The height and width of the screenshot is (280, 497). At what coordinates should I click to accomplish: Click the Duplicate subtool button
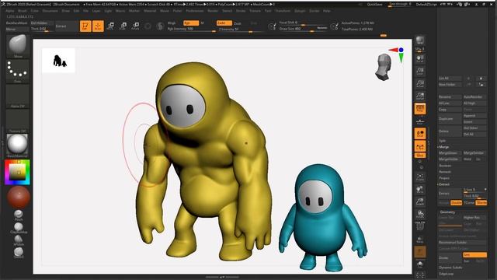pyautogui.click(x=450, y=119)
